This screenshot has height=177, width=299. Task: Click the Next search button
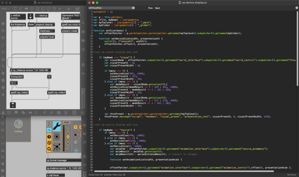pos(157,8)
